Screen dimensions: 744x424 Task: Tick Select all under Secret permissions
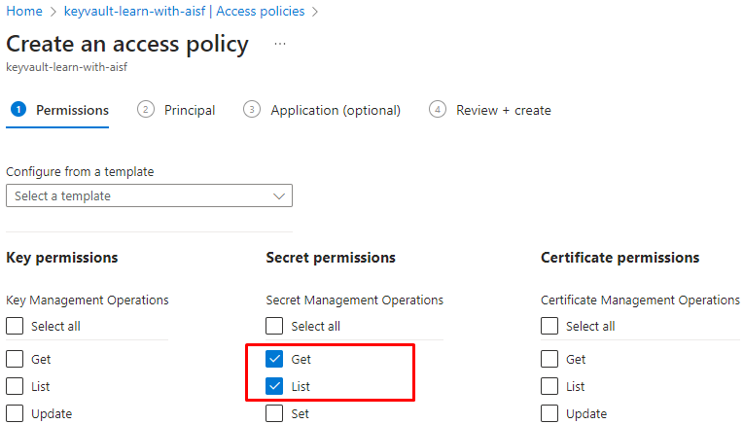tap(274, 326)
